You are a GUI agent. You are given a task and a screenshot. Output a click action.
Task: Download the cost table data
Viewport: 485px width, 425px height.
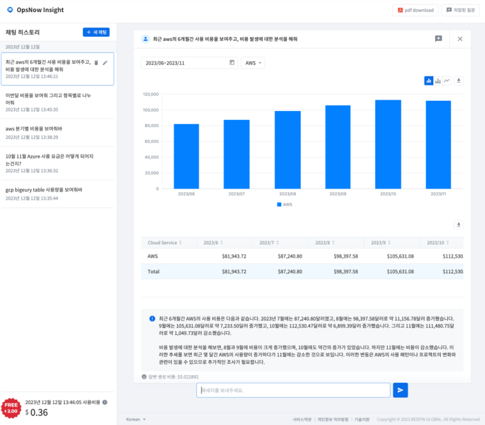459,224
